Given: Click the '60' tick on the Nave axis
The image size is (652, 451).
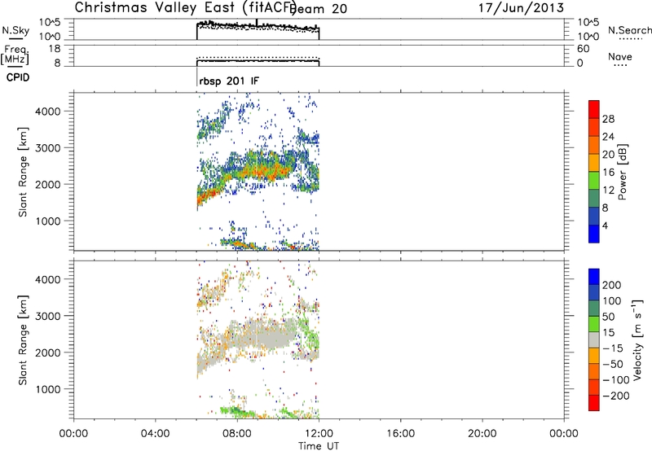Looking at the screenshot, I should click(583, 49).
